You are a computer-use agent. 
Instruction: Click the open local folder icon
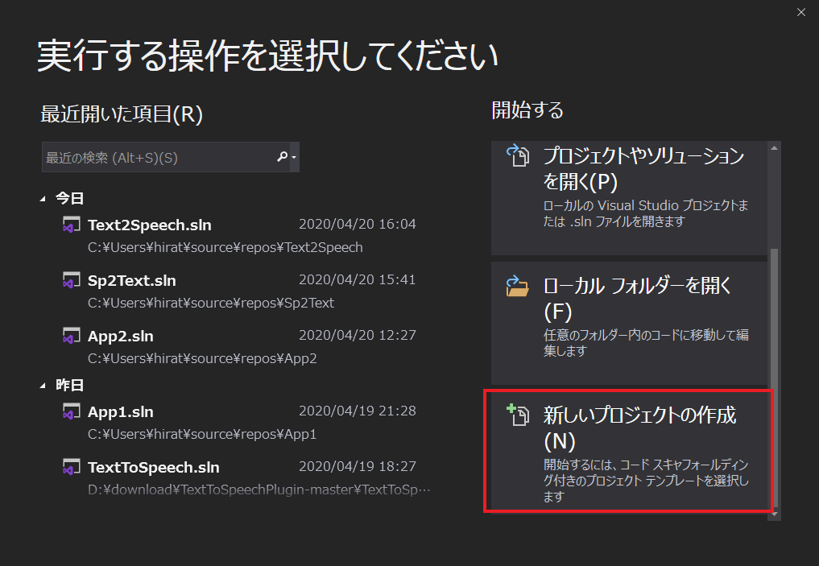pyautogui.click(x=518, y=286)
